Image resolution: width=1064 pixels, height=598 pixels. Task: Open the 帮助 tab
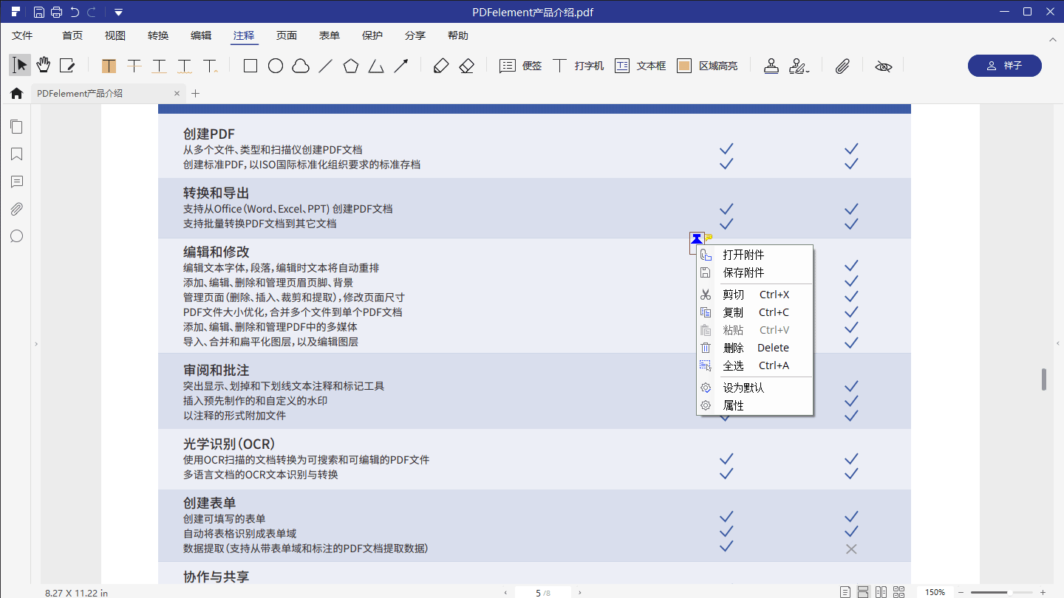458,35
